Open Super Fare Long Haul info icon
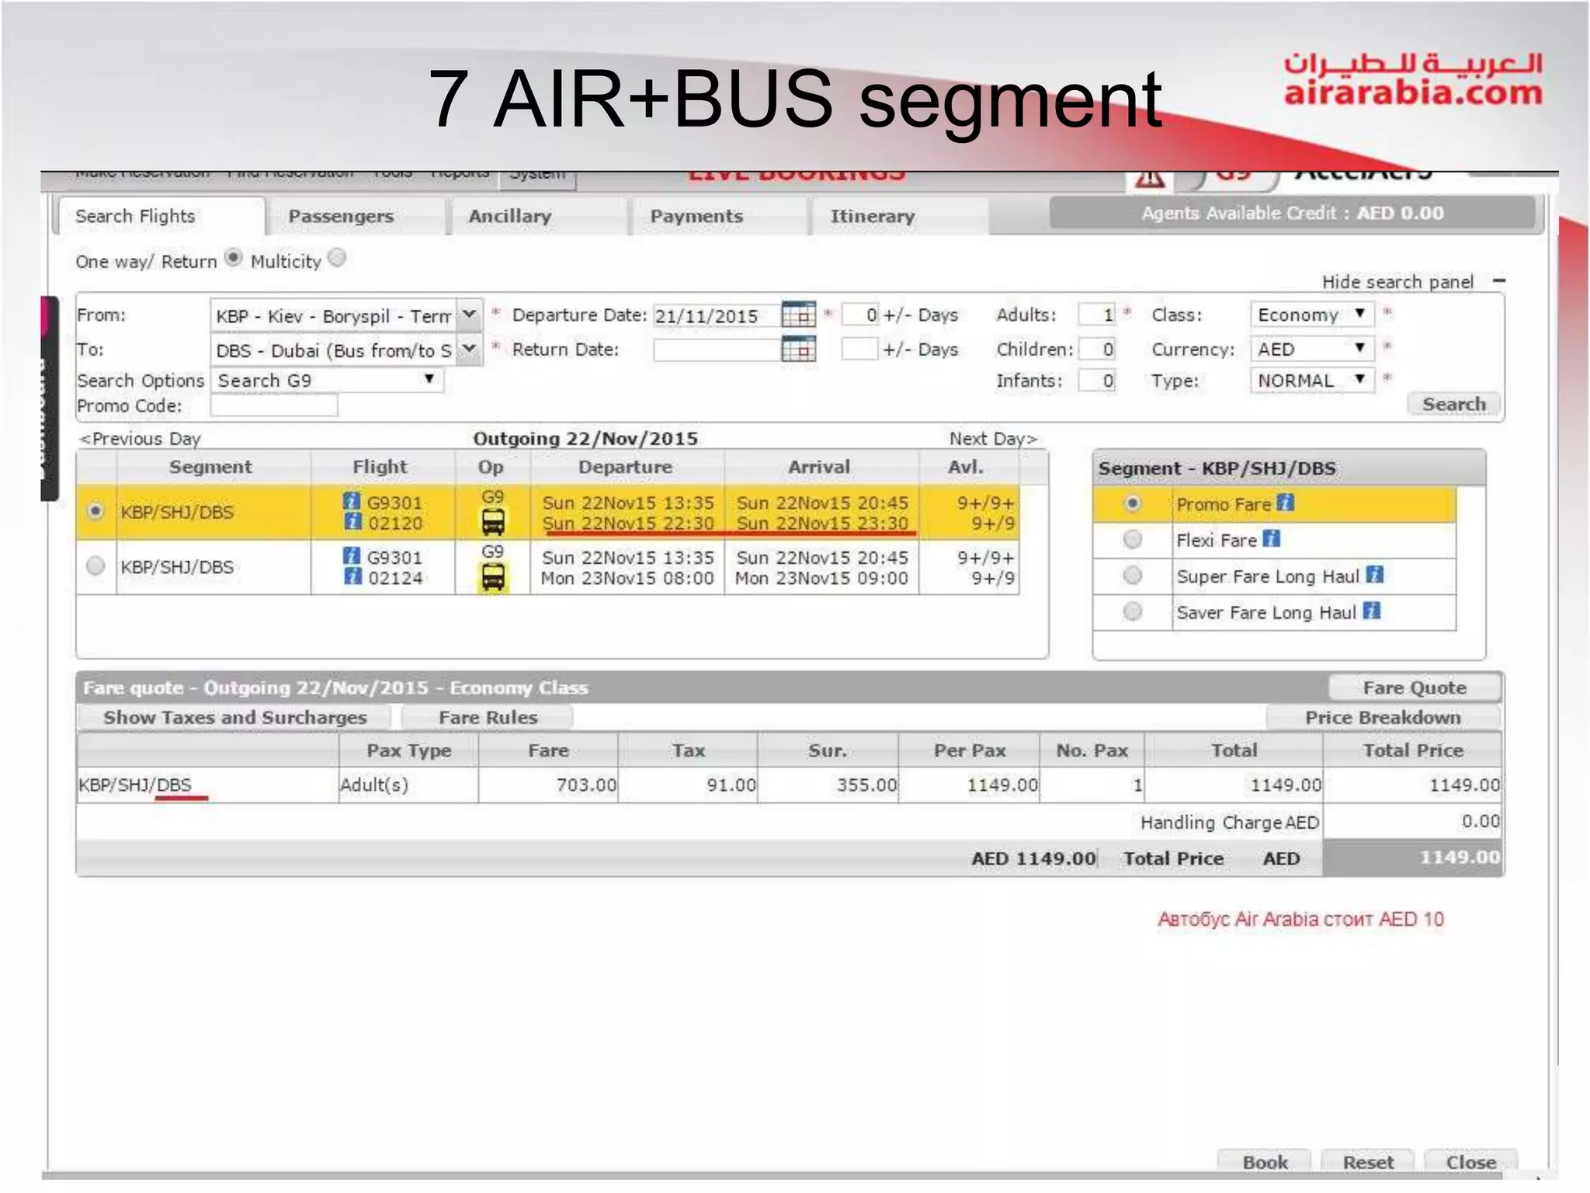The image size is (1590, 1193). [x=1374, y=575]
